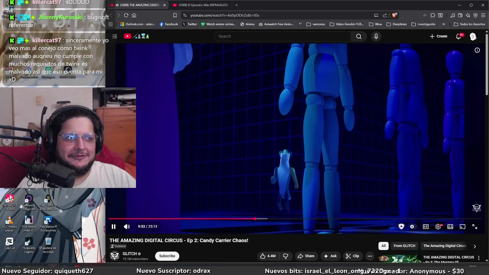Open the GLITCH channel name link
Image resolution: width=489 pixels, height=275 pixels.
pyautogui.click(x=130, y=254)
